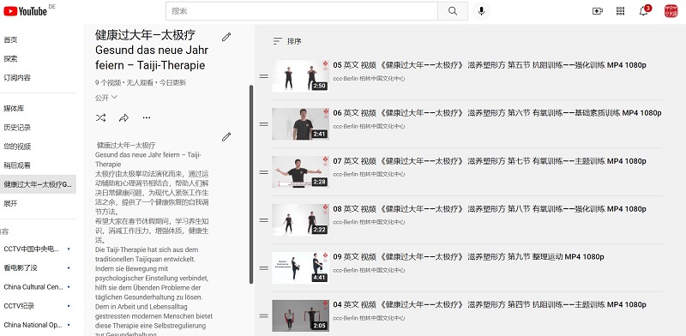
Task: Open the 公开 privacy dropdown
Action: [x=106, y=97]
